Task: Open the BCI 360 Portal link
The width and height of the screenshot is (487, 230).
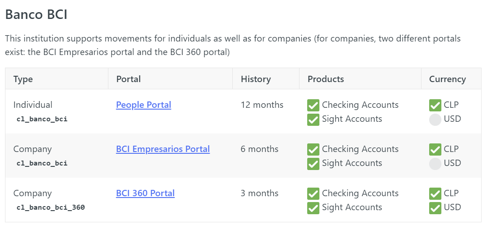Action: [145, 193]
